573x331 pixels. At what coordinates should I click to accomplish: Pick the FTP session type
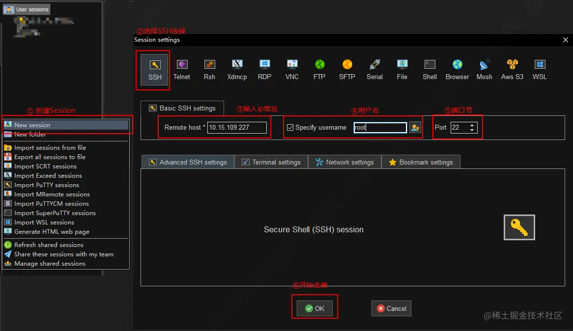click(x=319, y=70)
